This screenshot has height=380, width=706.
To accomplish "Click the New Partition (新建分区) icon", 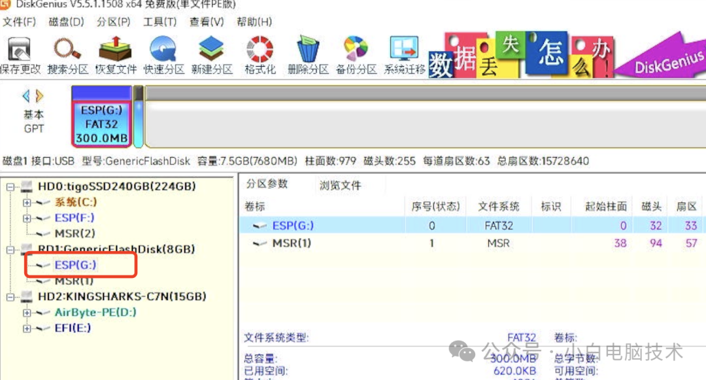I will coord(212,55).
